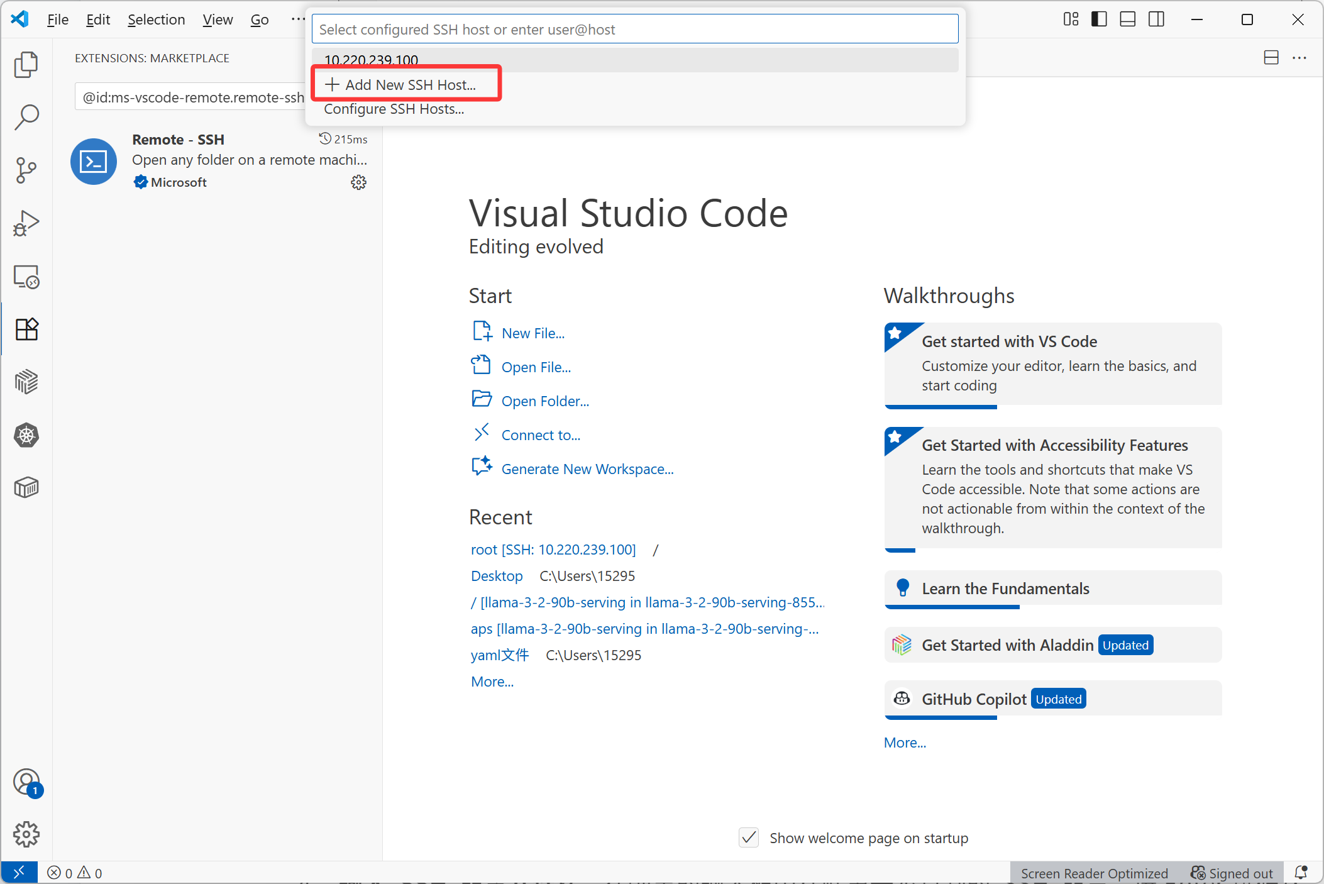This screenshot has height=884, width=1324.
Task: Uncheck Show welcome page on startup
Action: point(749,838)
